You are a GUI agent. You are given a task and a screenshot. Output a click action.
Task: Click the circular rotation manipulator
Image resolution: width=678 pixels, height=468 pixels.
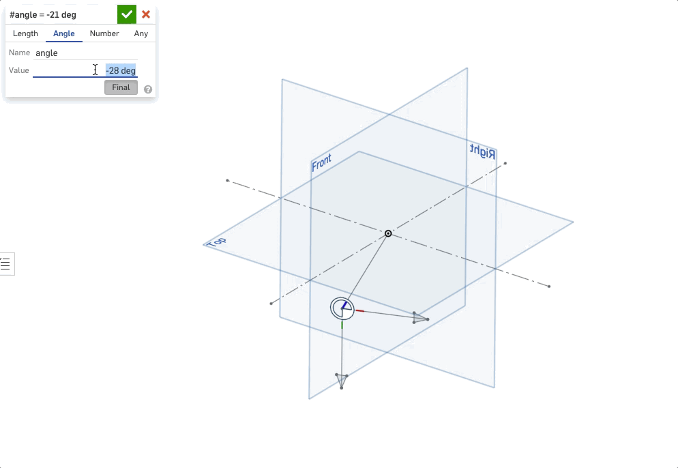pyautogui.click(x=342, y=308)
